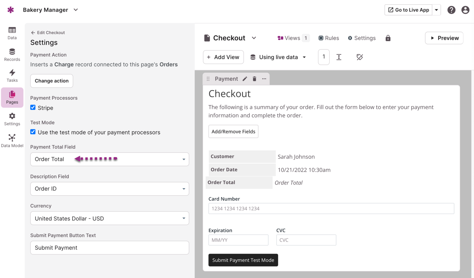
Task: Expand the Description Field dropdown
Action: (x=110, y=189)
